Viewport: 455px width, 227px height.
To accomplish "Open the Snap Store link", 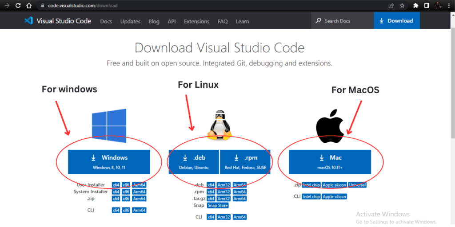I will coord(218,206).
